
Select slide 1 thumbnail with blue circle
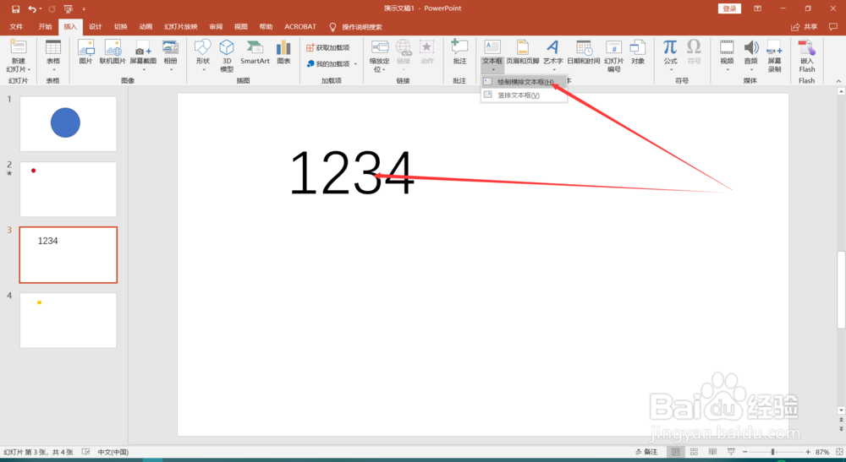point(68,124)
